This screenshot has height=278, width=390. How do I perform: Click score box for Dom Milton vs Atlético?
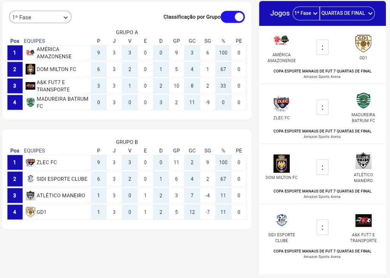pyautogui.click(x=322, y=167)
